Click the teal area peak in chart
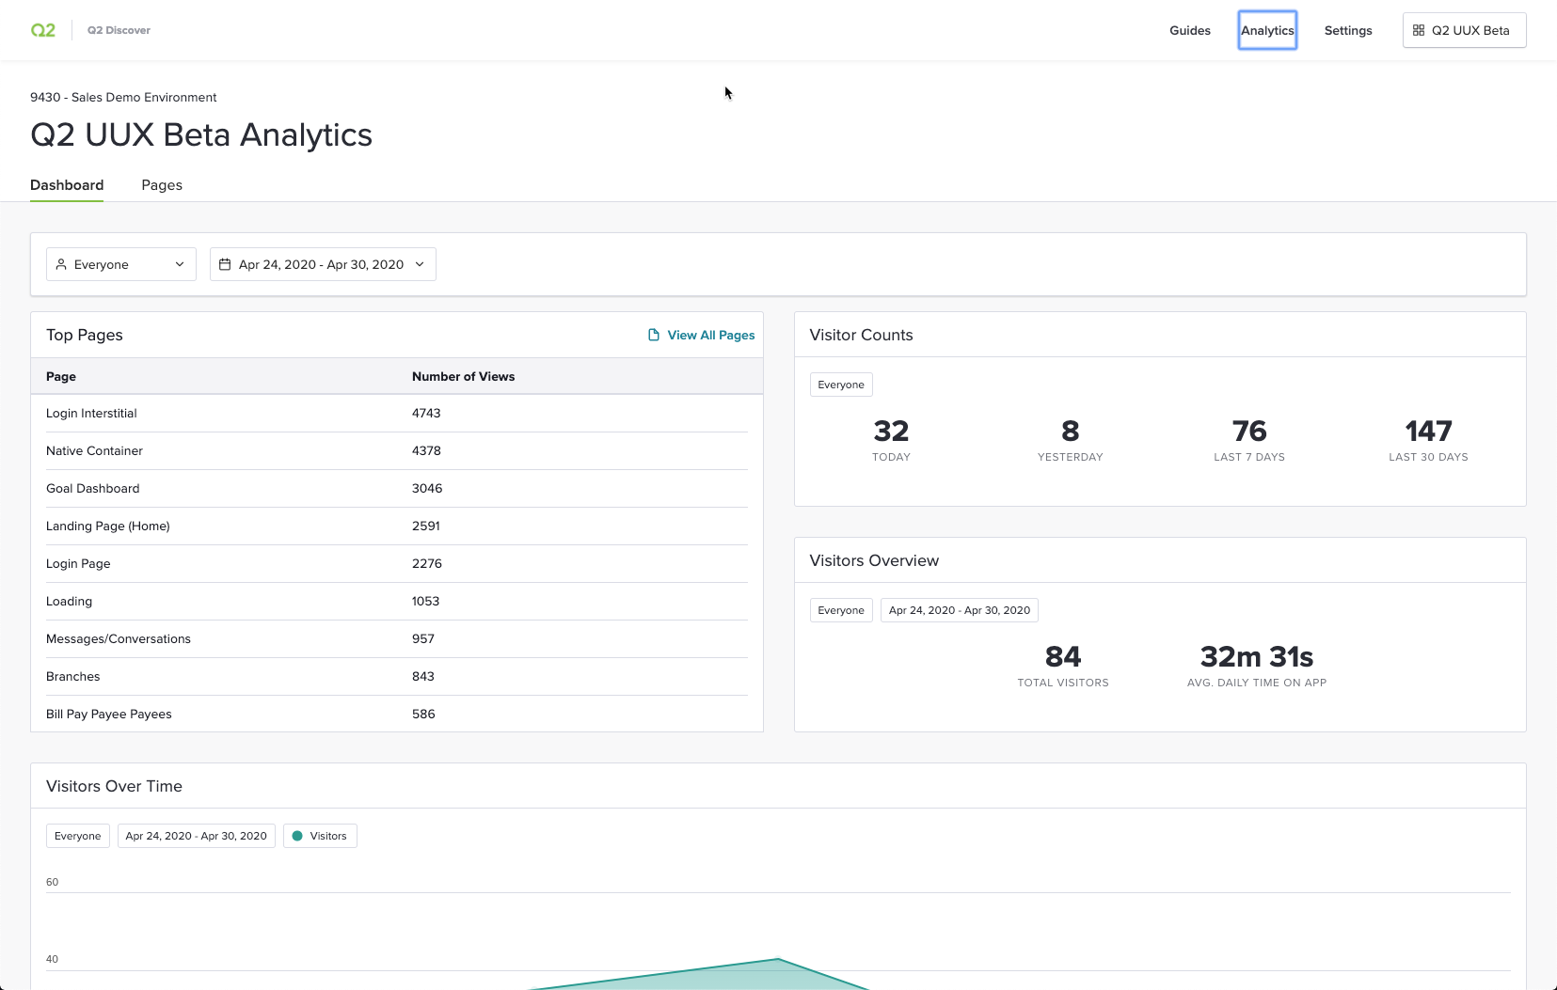This screenshot has width=1557, height=990. click(x=778, y=959)
